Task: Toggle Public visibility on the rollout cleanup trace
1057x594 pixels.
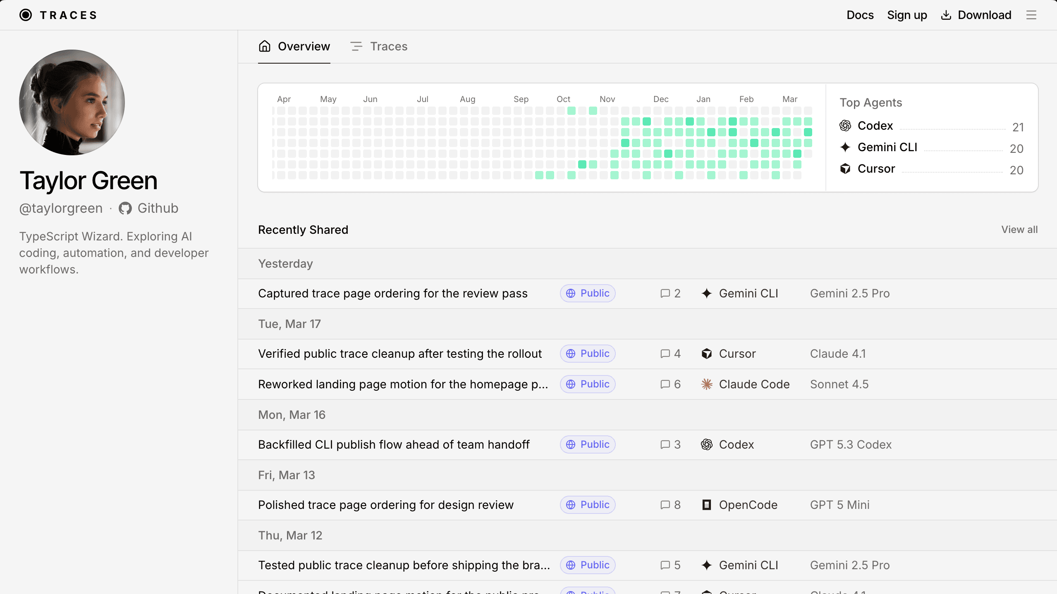Action: pyautogui.click(x=587, y=354)
